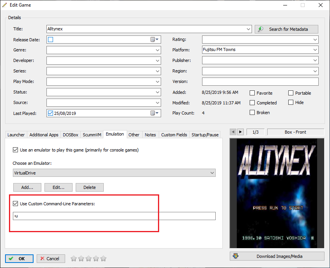Toggle Use an emulator to play this game
Image resolution: width=330 pixels, height=268 pixels.
click(x=15, y=150)
